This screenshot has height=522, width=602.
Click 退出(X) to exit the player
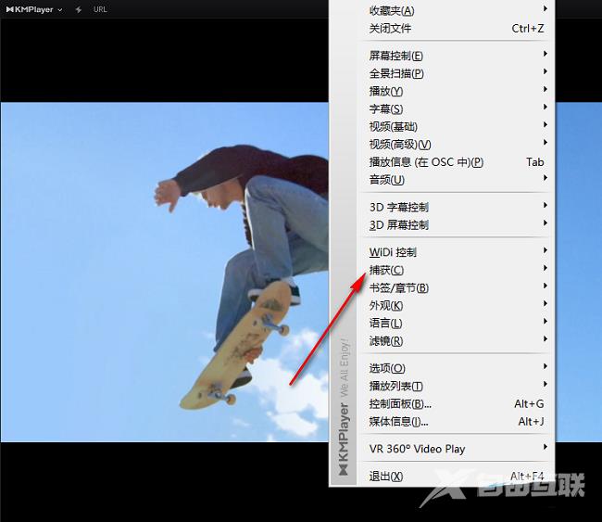click(x=386, y=477)
